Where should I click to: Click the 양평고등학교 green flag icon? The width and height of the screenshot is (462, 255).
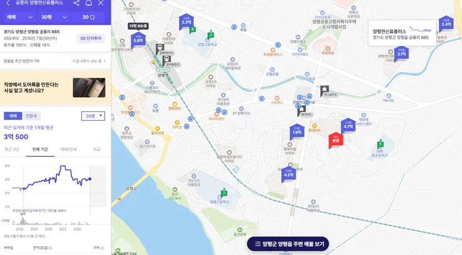click(224, 193)
